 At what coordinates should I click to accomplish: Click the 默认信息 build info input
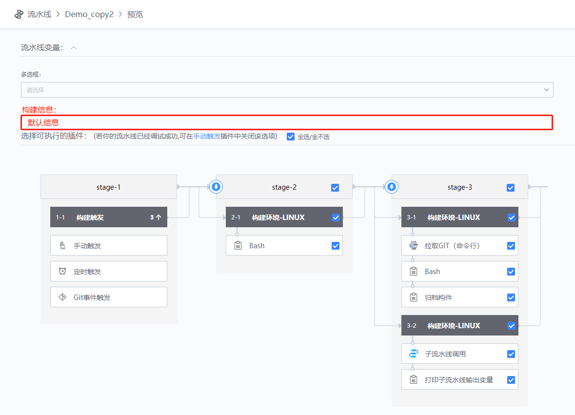pyautogui.click(x=287, y=122)
